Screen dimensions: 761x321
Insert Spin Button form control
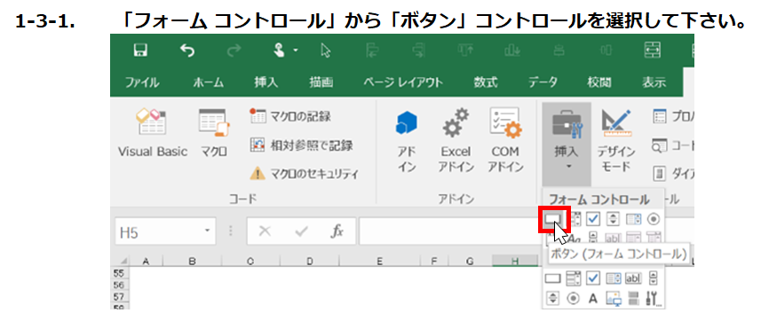(x=613, y=219)
